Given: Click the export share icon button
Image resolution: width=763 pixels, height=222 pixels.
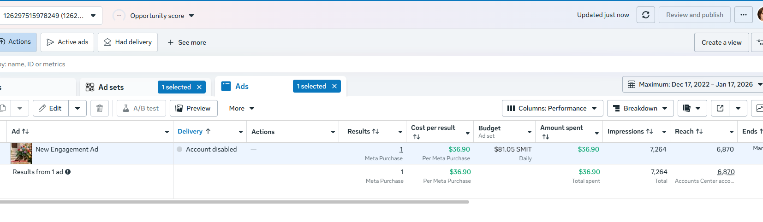Looking at the screenshot, I should (720, 108).
